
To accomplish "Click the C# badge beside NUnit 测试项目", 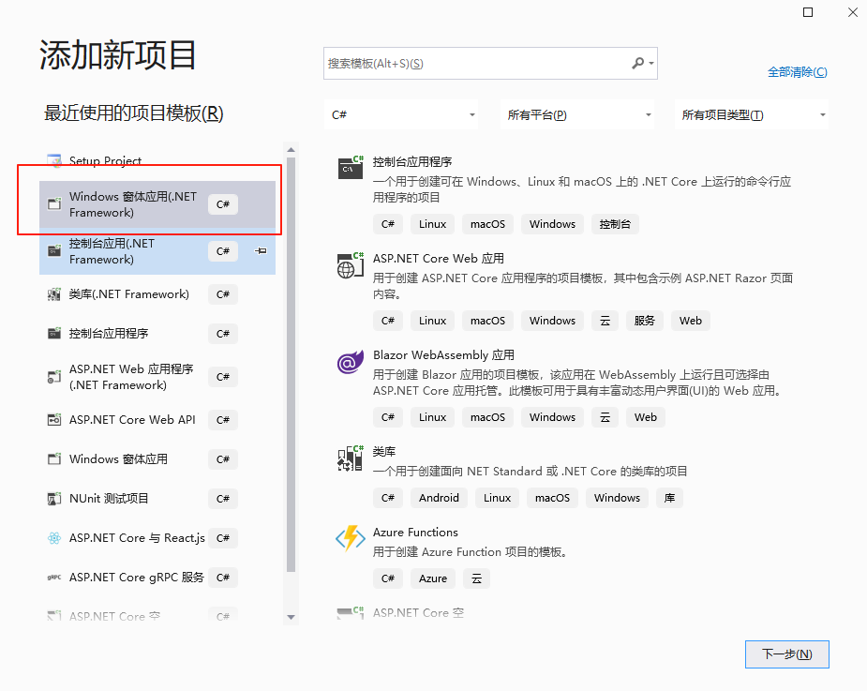I will click(223, 499).
